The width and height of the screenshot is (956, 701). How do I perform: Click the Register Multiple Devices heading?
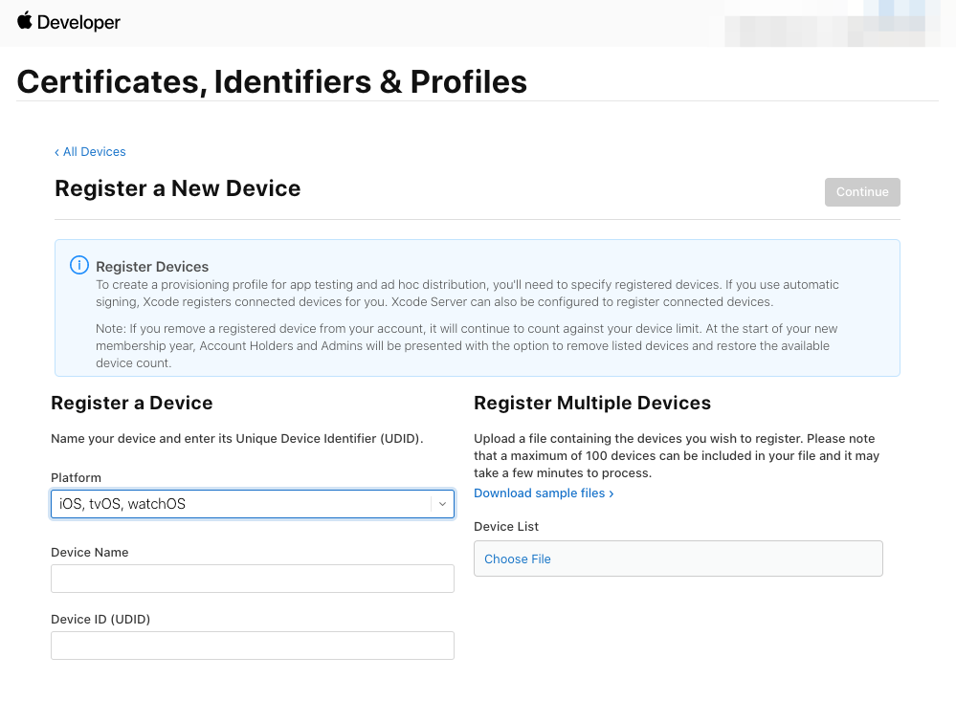(592, 403)
